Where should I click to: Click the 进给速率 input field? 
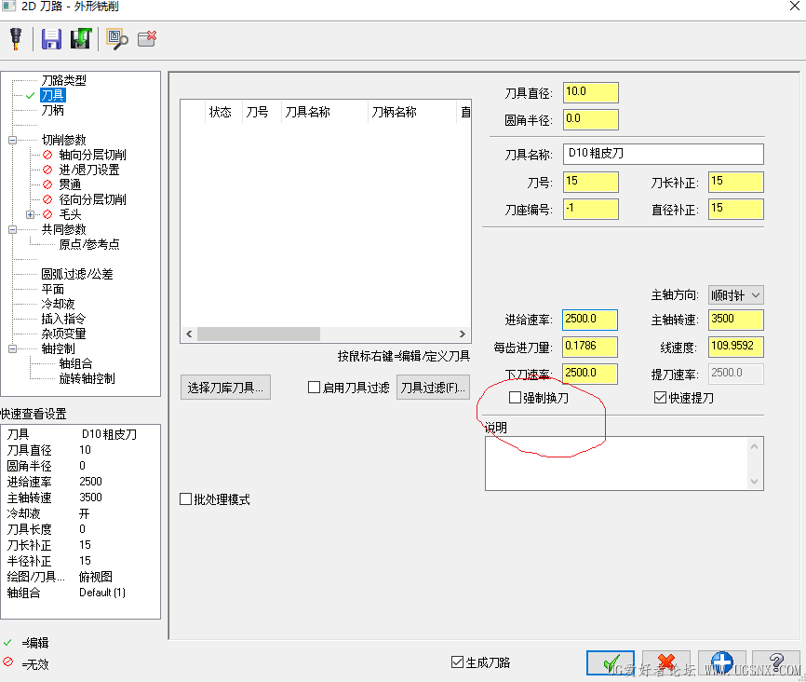(x=590, y=320)
